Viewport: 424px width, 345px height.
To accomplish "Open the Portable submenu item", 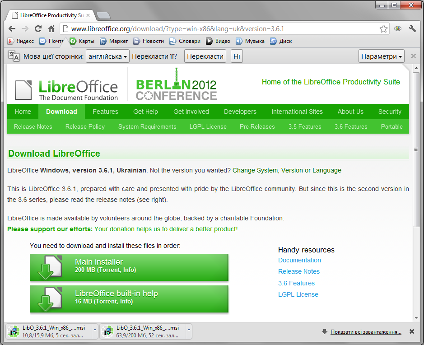I will click(x=391, y=126).
